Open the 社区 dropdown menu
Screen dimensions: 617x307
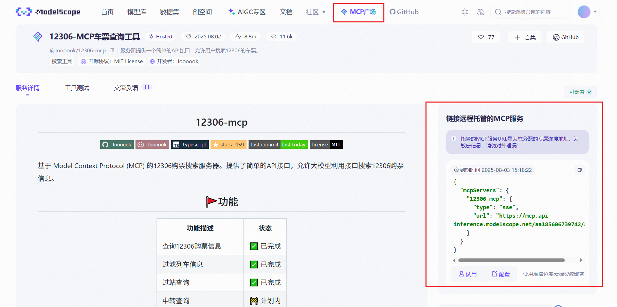click(315, 12)
